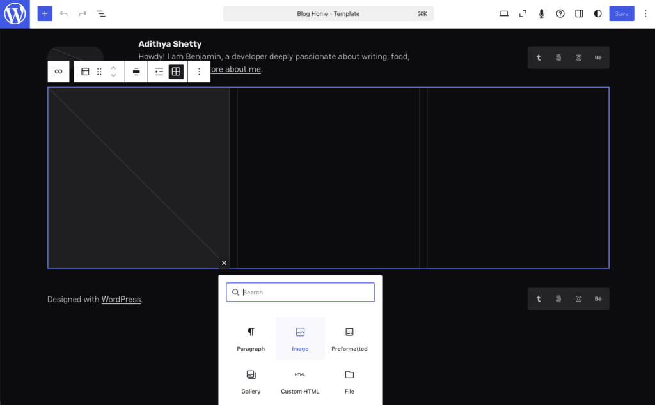The image size is (655, 405).
Task: Select the Adithya Shetty site title
Action: [170, 44]
